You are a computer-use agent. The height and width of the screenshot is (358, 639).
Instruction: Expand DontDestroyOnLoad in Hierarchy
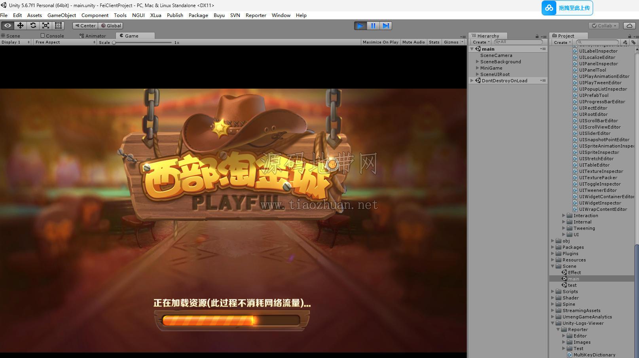click(x=472, y=81)
